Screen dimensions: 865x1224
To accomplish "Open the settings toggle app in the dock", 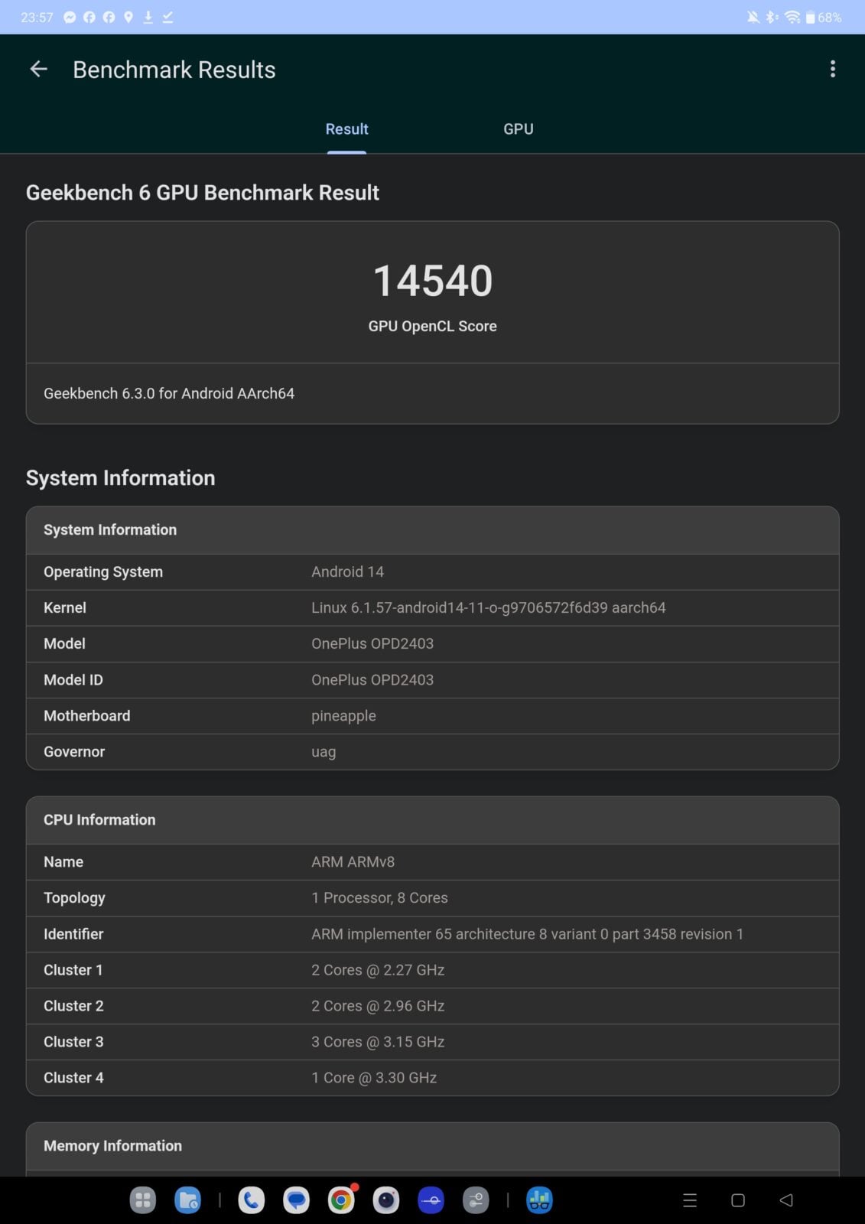I will click(476, 1200).
